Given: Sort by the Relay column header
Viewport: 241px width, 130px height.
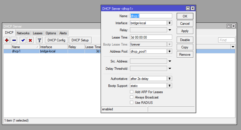Looking at the screenshot, I should coord(76,47).
